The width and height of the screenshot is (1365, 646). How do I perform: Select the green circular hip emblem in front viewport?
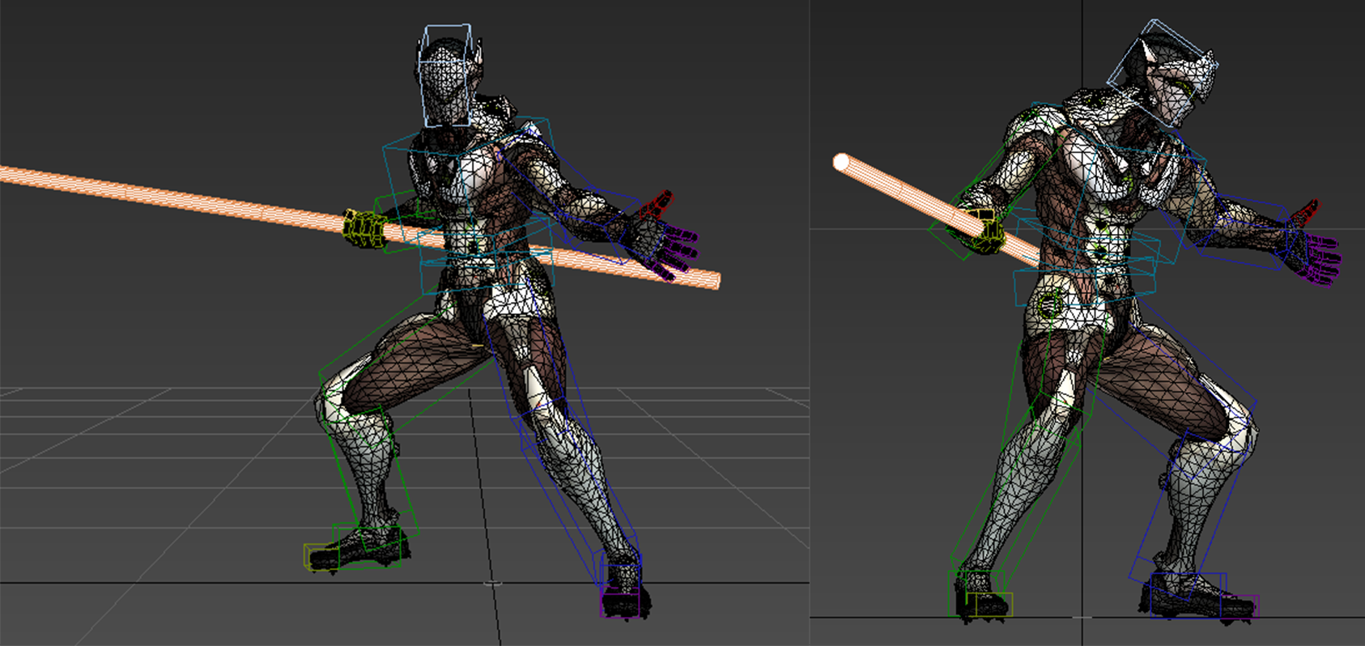pos(1049,304)
